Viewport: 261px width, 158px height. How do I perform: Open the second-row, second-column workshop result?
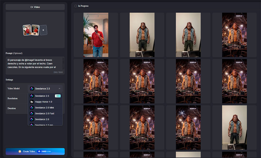pyautogui.click(x=142, y=81)
